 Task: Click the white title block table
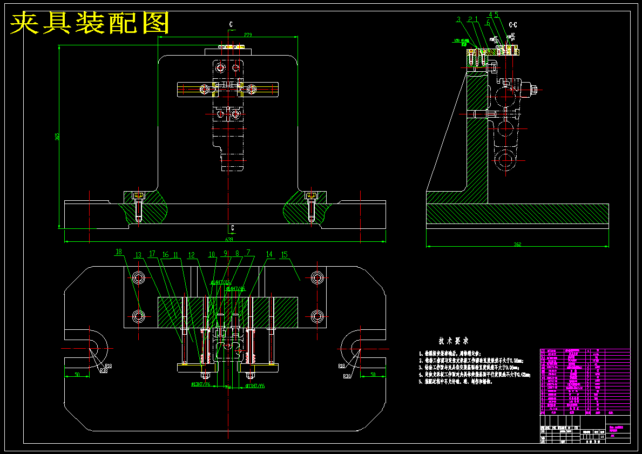[x=585, y=429]
